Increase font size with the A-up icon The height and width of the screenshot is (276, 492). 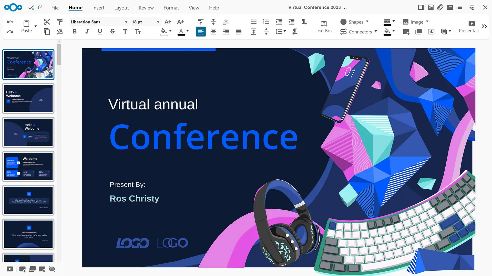point(168,22)
